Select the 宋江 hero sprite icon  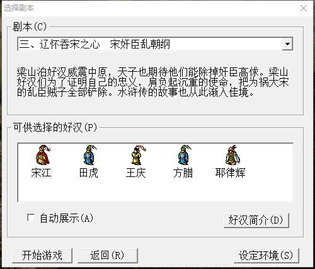click(43, 155)
